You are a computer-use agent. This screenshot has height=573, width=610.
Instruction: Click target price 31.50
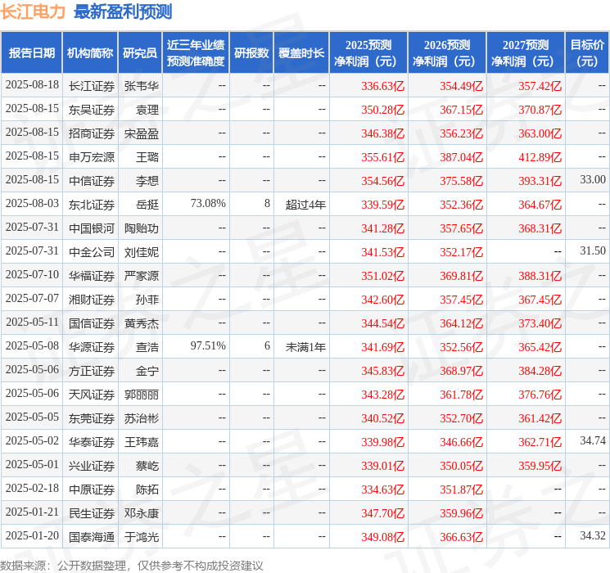pos(593,251)
